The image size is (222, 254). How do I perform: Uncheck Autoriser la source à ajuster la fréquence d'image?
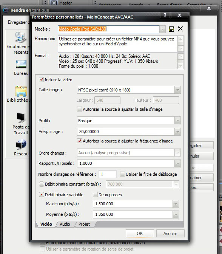click(x=79, y=141)
